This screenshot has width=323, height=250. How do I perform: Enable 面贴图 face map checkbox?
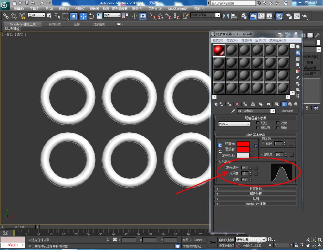pyautogui.click(x=258, y=128)
